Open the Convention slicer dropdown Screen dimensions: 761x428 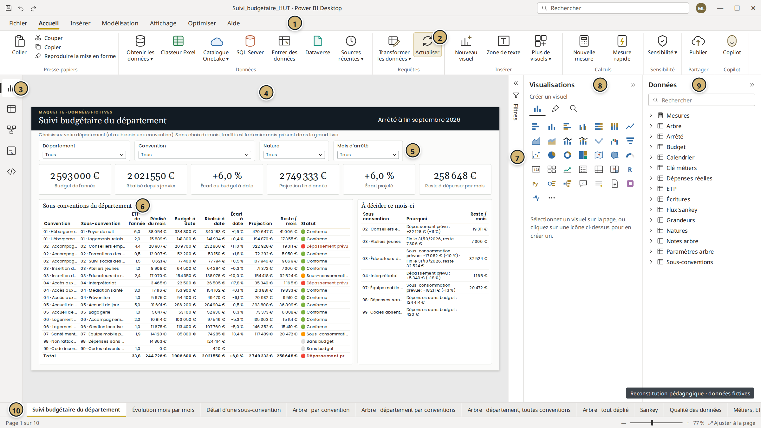point(195,155)
